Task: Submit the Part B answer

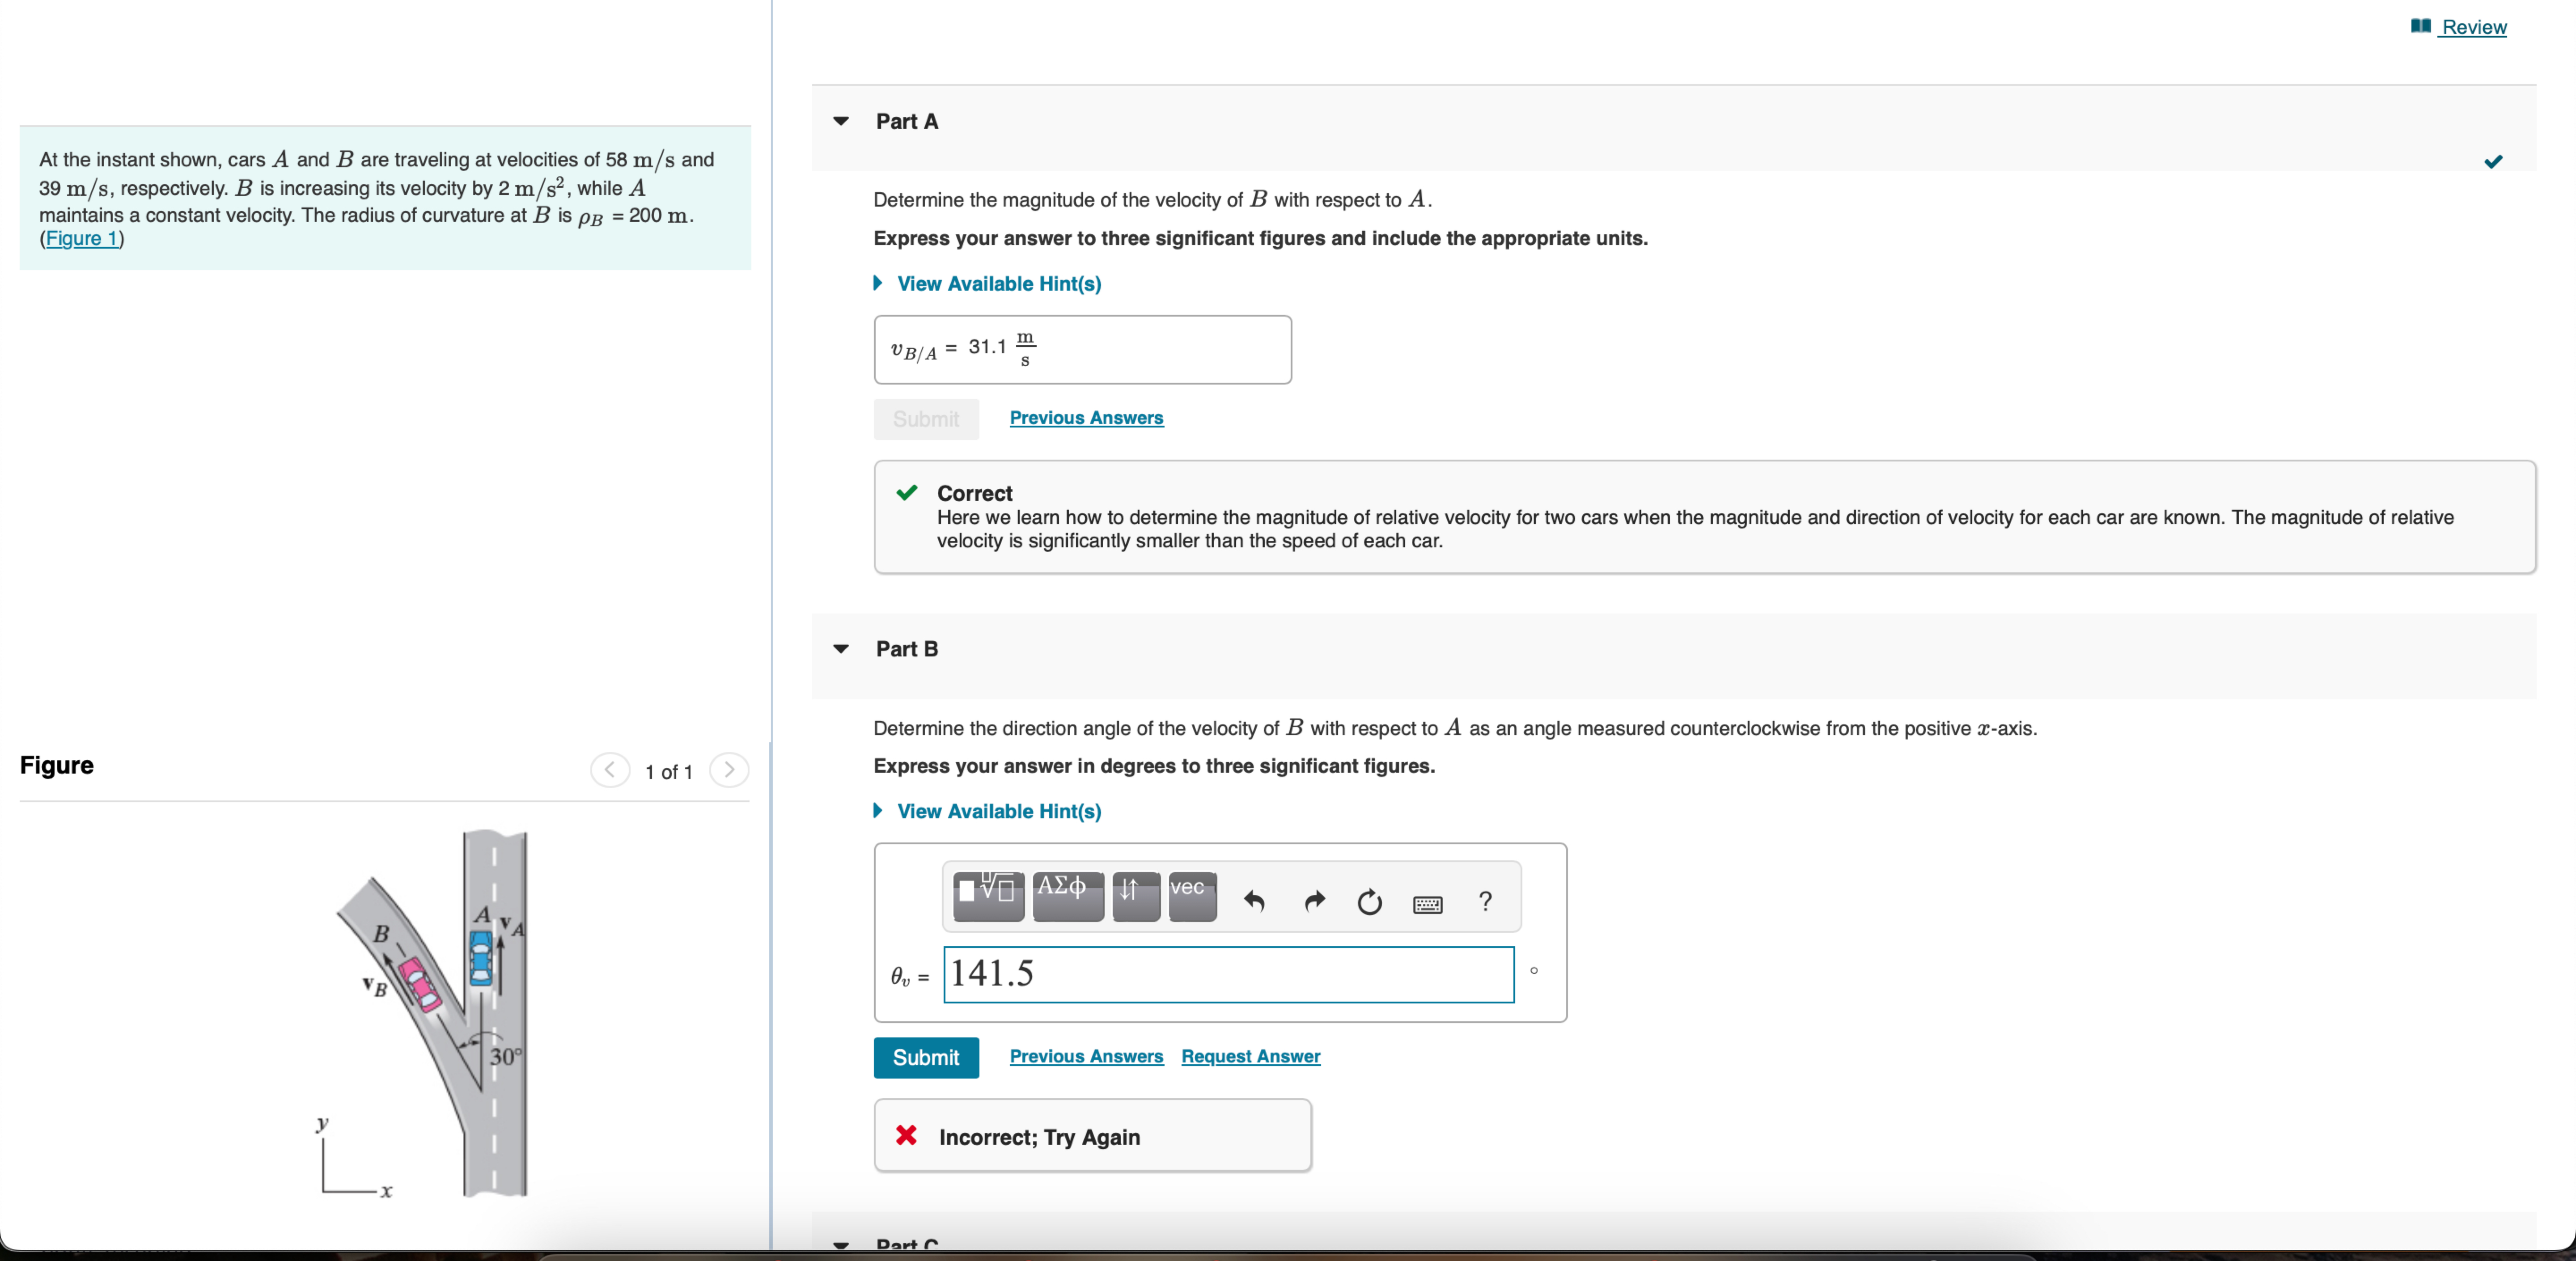Action: pos(925,1057)
